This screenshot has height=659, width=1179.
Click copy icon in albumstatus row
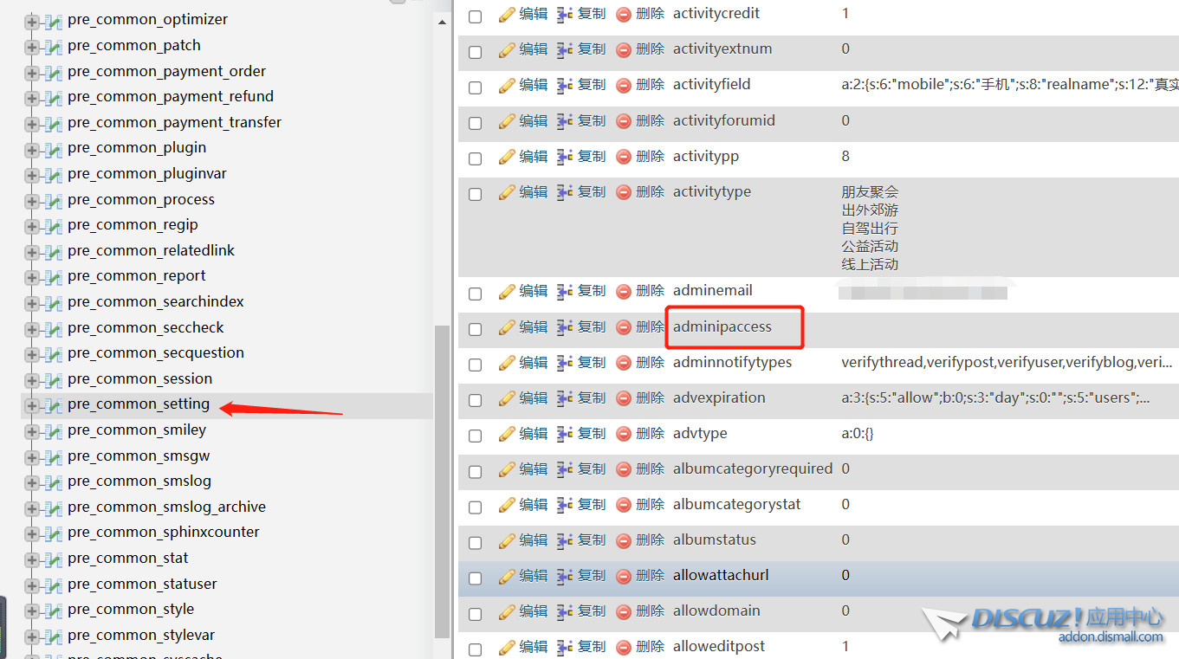565,540
